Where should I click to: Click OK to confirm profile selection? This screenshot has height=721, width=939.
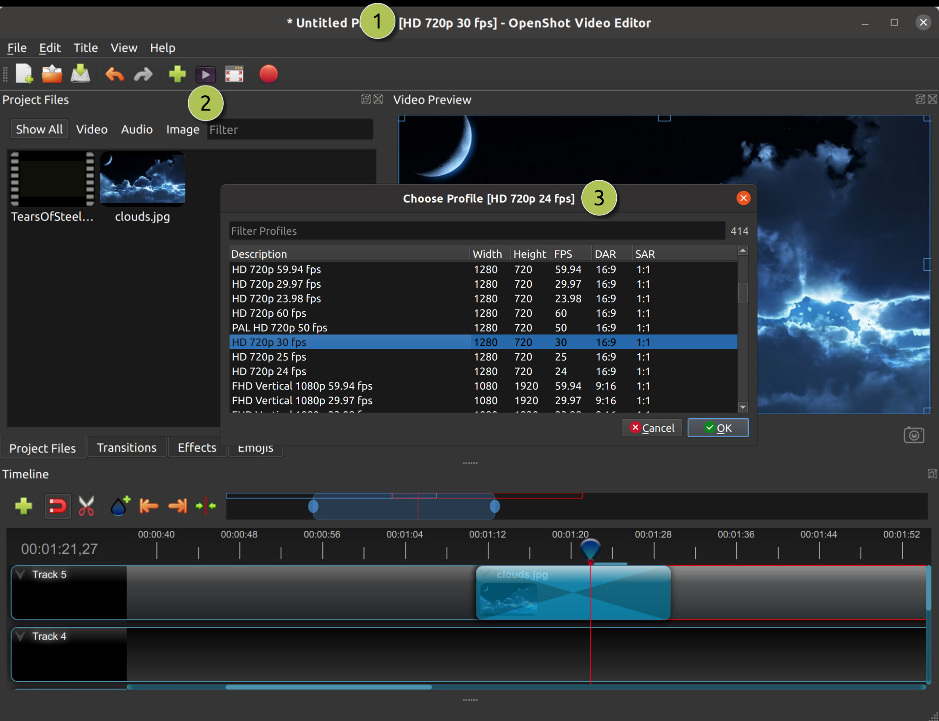pyautogui.click(x=717, y=427)
